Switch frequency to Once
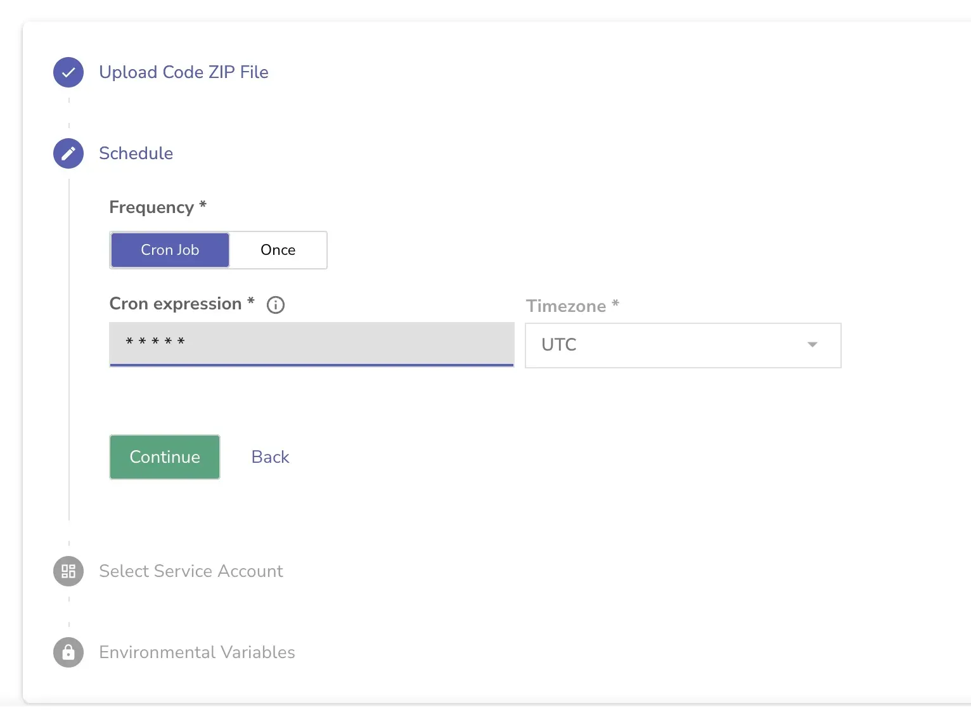The image size is (971, 724). click(x=278, y=250)
